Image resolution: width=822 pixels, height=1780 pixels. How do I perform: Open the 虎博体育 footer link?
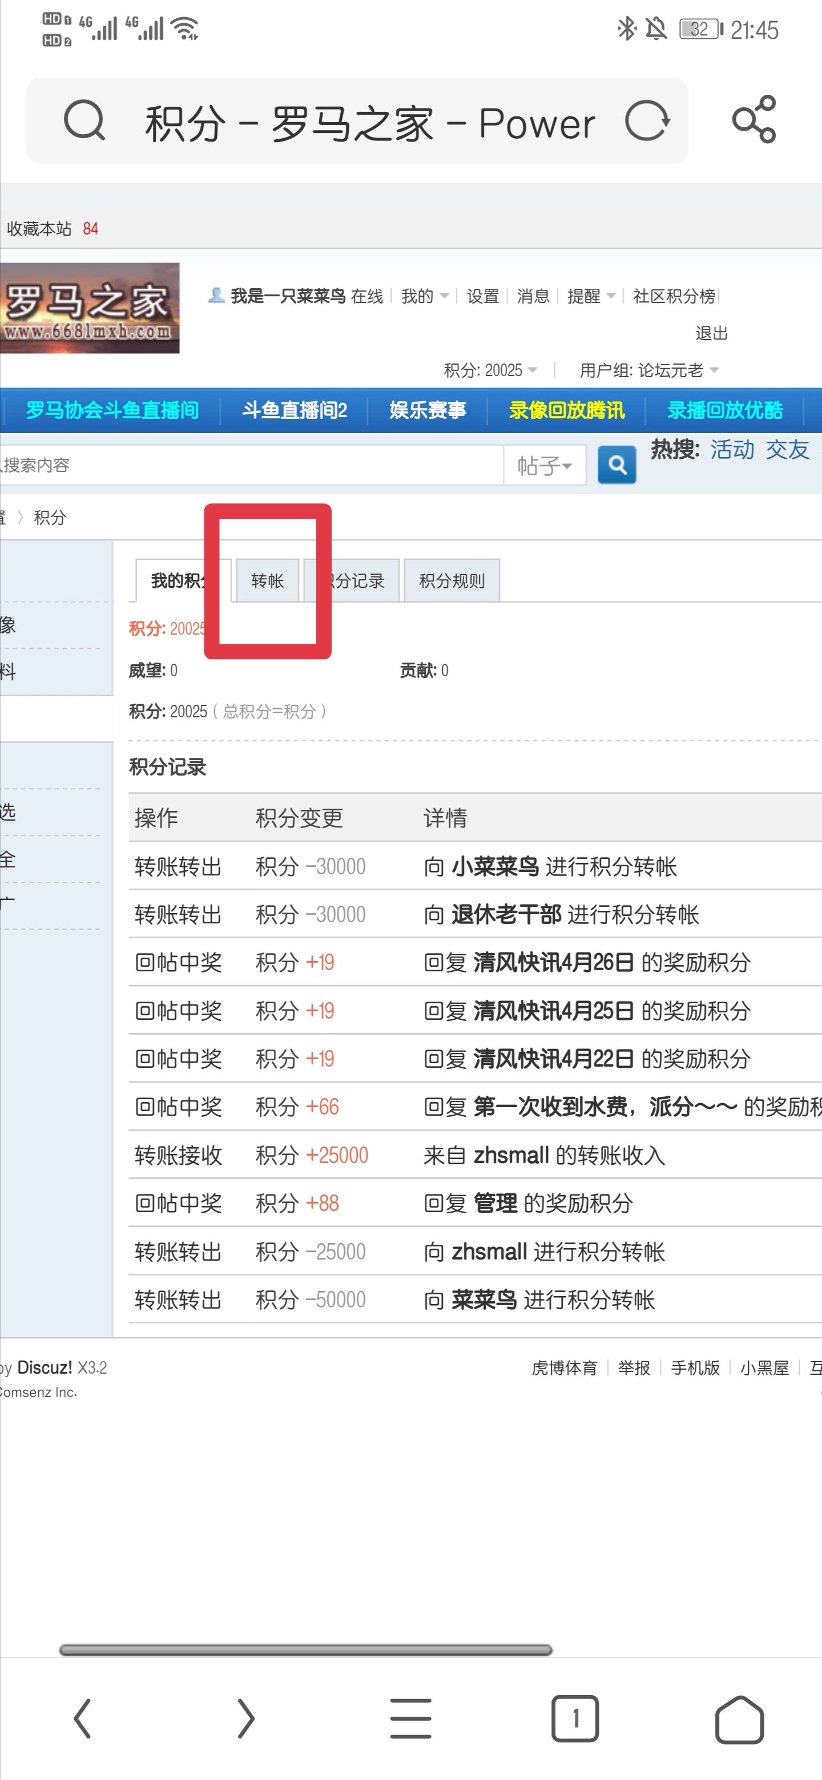tap(564, 1367)
